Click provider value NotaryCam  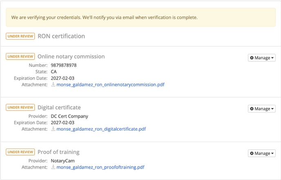pos(63,161)
